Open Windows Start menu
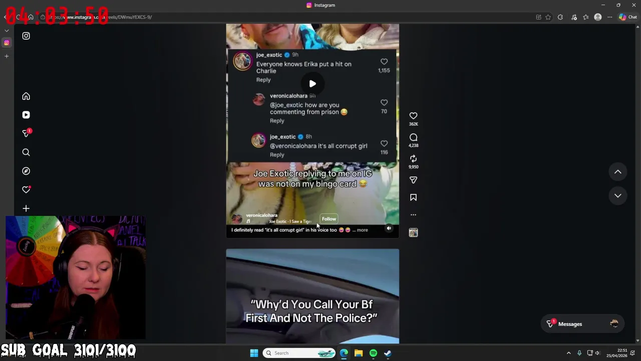 (x=254, y=353)
